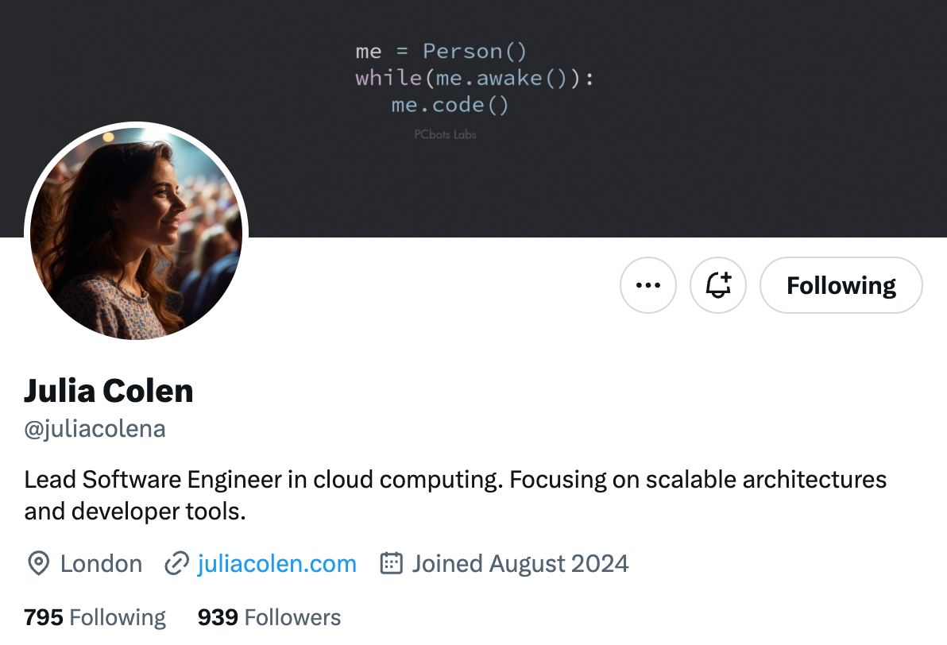Open Julia Colen's profile photo
947x645 pixels.
(x=135, y=232)
